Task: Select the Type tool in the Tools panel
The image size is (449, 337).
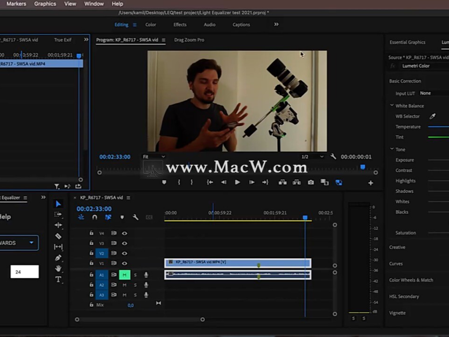Action: [58, 277]
